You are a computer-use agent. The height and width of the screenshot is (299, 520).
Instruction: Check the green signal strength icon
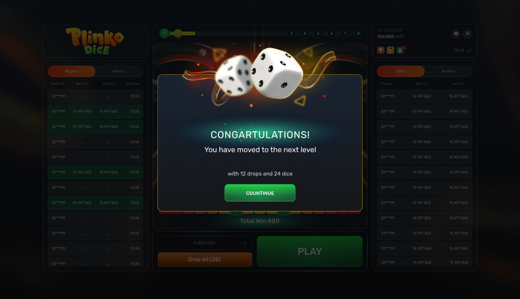point(468,50)
